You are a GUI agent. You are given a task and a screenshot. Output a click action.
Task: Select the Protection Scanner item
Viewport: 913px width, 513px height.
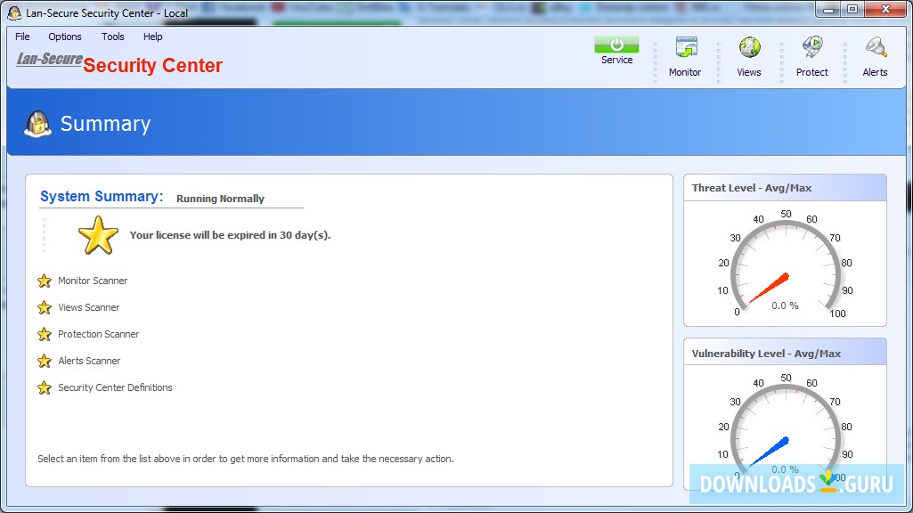tap(98, 334)
